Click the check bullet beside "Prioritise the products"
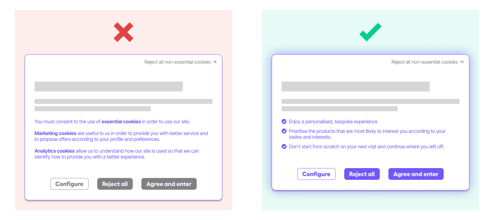 284,131
